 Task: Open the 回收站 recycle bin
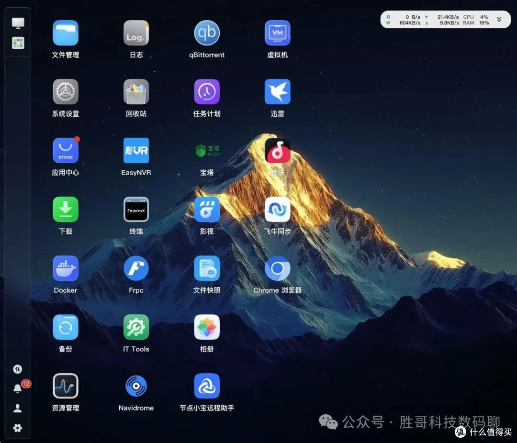[136, 92]
